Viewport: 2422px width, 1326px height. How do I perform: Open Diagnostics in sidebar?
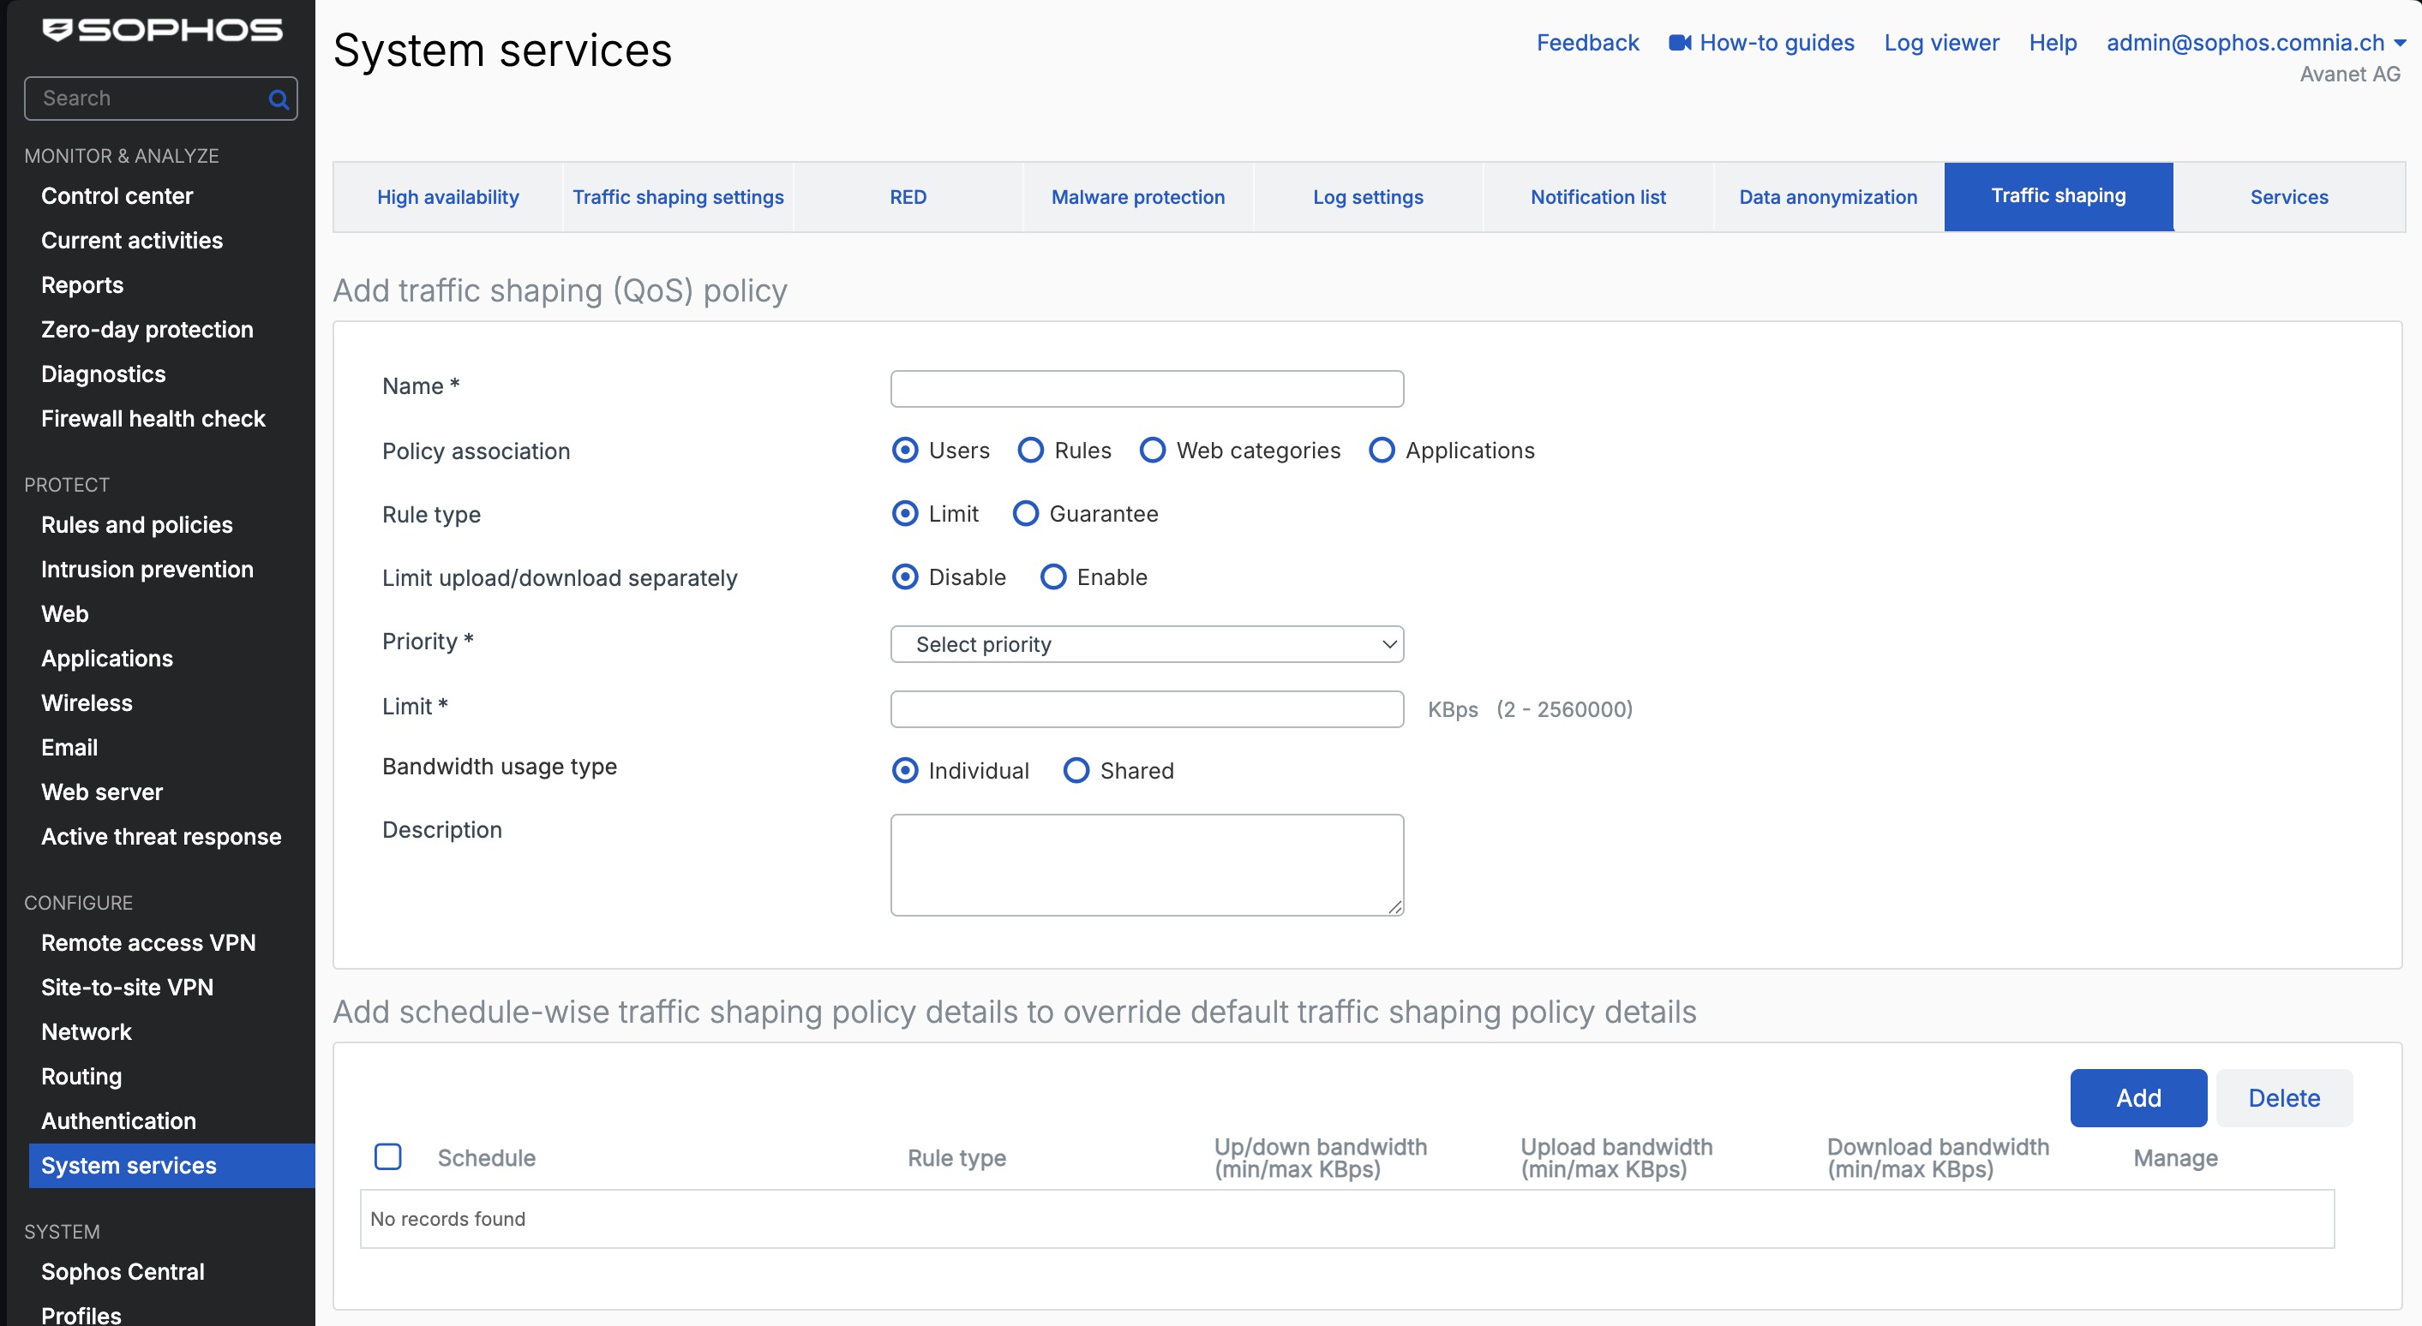pos(104,374)
